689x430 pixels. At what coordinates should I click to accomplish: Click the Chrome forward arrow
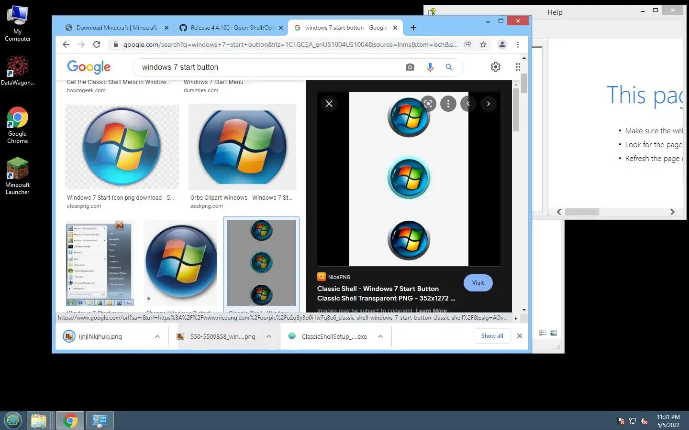coord(81,44)
